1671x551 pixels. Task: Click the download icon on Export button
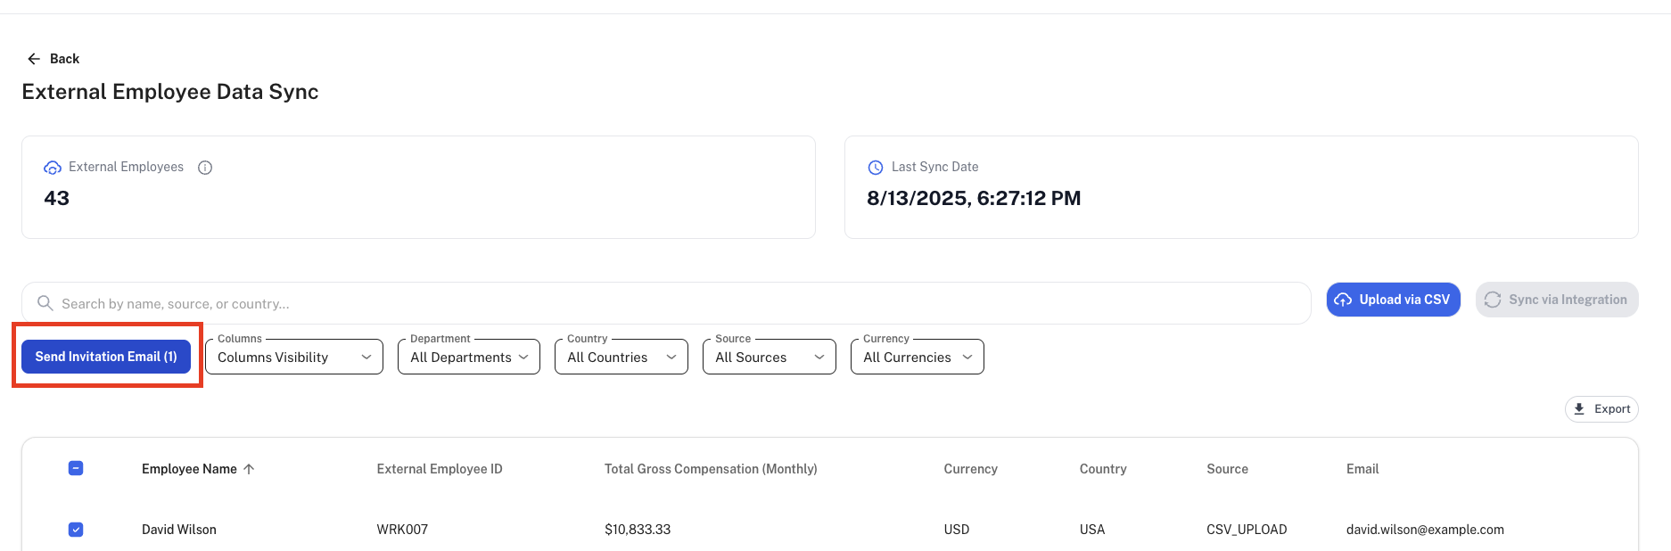[1579, 409]
